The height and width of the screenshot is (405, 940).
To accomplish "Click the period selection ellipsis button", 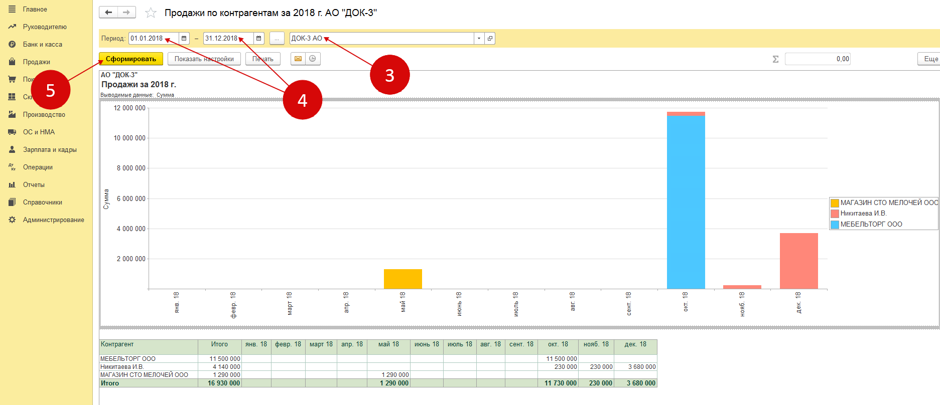I will [x=277, y=38].
